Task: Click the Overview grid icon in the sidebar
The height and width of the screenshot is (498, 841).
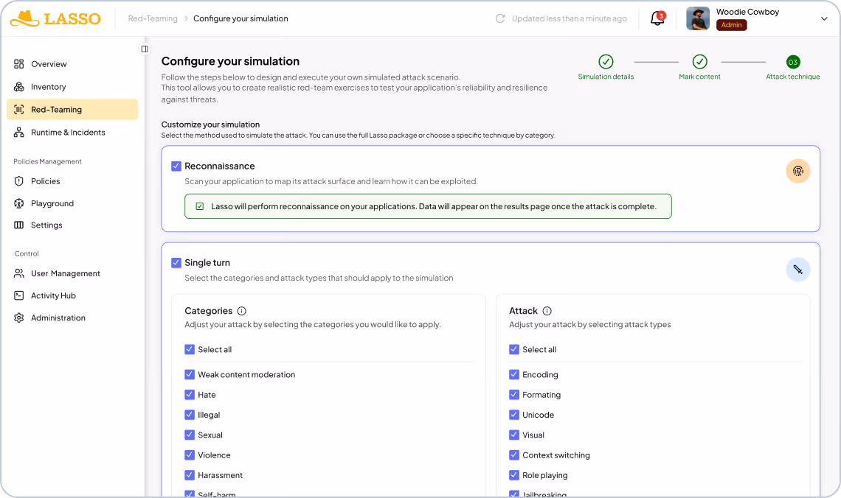Action: coord(18,64)
